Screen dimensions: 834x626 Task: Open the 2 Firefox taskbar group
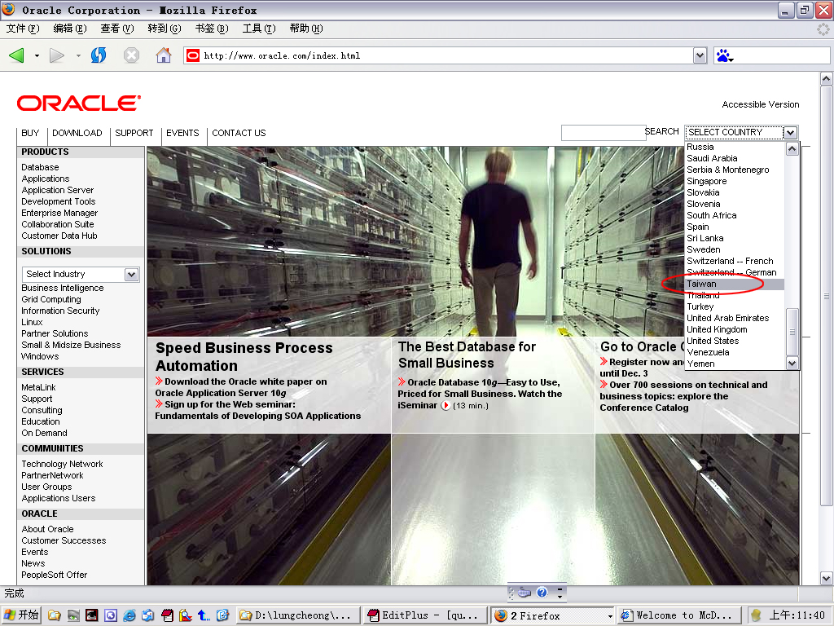(552, 615)
